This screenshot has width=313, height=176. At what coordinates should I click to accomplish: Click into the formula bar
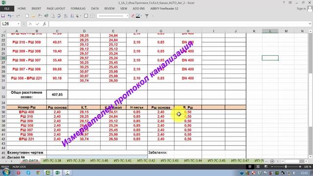[178, 24]
